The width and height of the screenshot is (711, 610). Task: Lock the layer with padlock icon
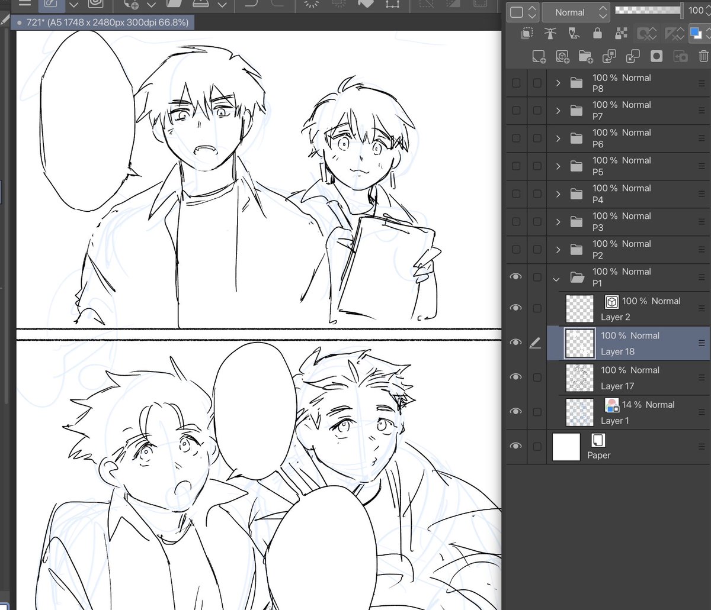coord(597,34)
